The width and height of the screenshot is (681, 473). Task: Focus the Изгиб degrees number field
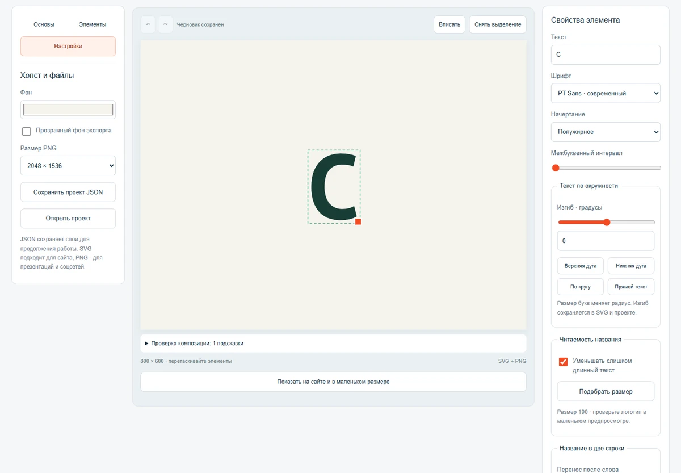pos(606,241)
